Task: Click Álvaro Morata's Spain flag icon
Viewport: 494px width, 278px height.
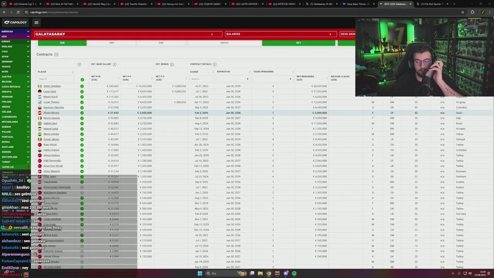Action: (x=40, y=113)
